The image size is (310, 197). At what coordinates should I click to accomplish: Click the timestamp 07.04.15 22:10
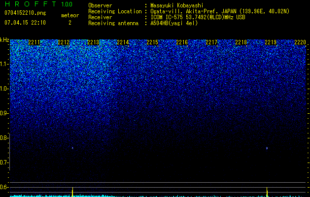(x=25, y=23)
